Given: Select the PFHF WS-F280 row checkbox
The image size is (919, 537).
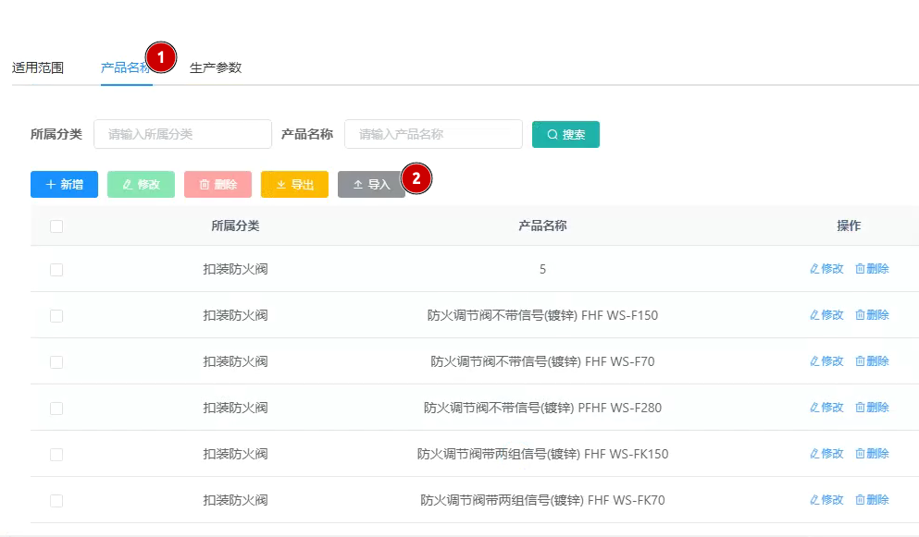Looking at the screenshot, I should pos(56,408).
